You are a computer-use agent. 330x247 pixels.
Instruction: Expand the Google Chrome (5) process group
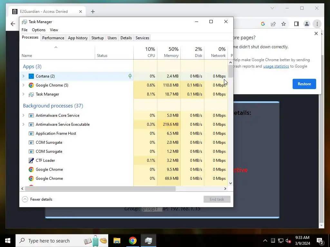[24, 85]
